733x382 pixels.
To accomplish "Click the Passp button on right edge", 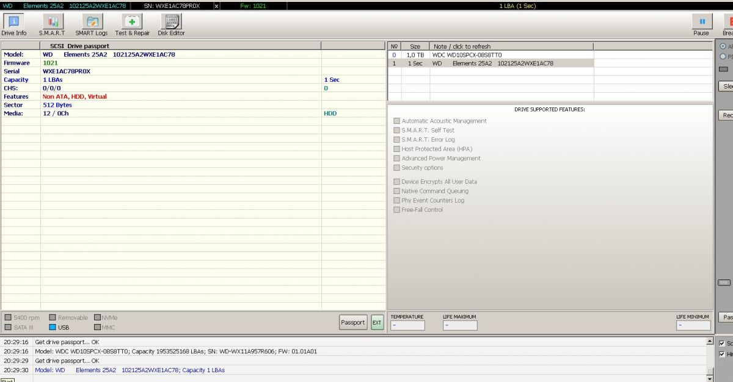I will tap(726, 317).
